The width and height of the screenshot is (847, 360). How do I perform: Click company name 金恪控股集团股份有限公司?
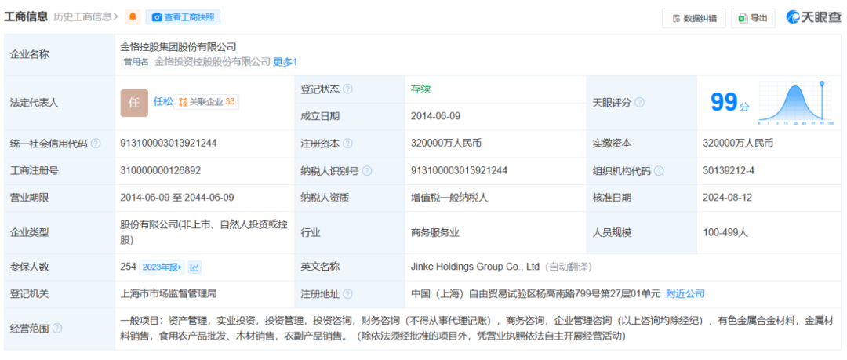tap(178, 47)
